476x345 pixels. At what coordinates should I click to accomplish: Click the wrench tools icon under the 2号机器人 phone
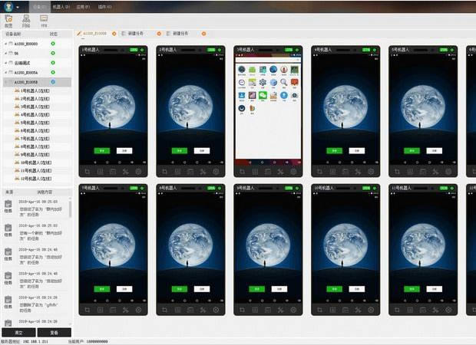203,172
